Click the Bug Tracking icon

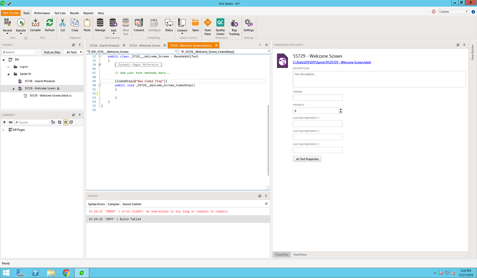pyautogui.click(x=234, y=27)
